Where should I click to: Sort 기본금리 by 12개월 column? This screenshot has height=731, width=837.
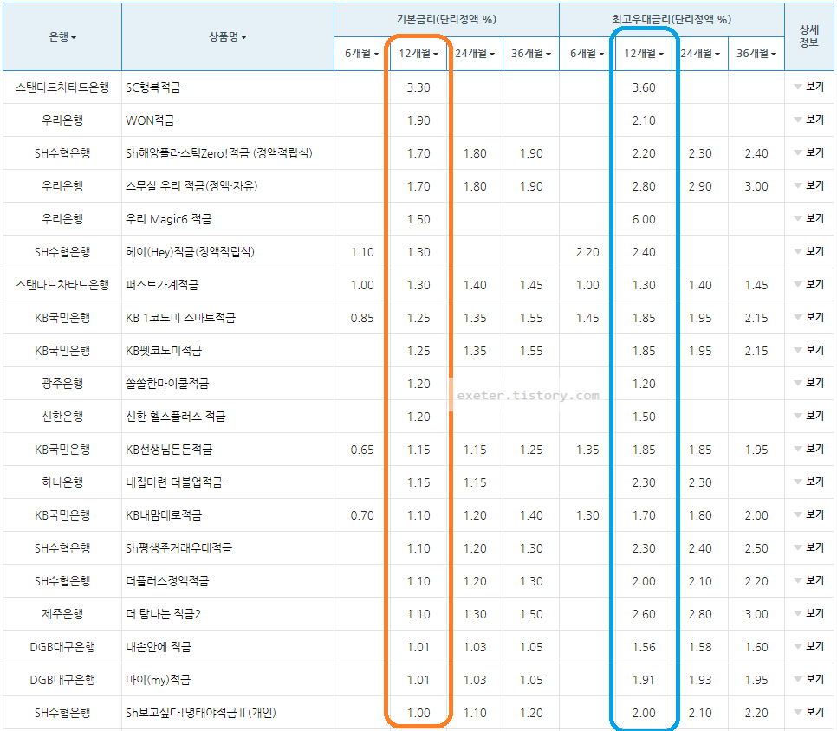pos(418,54)
